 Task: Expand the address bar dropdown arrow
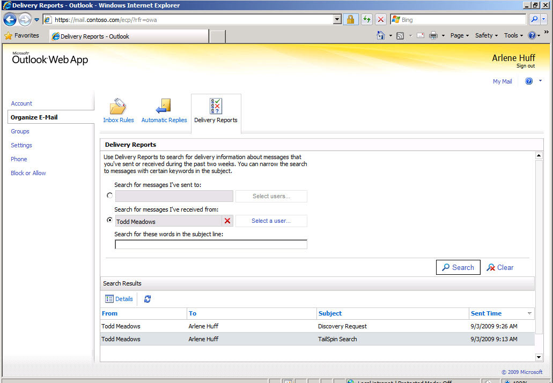[x=337, y=19]
